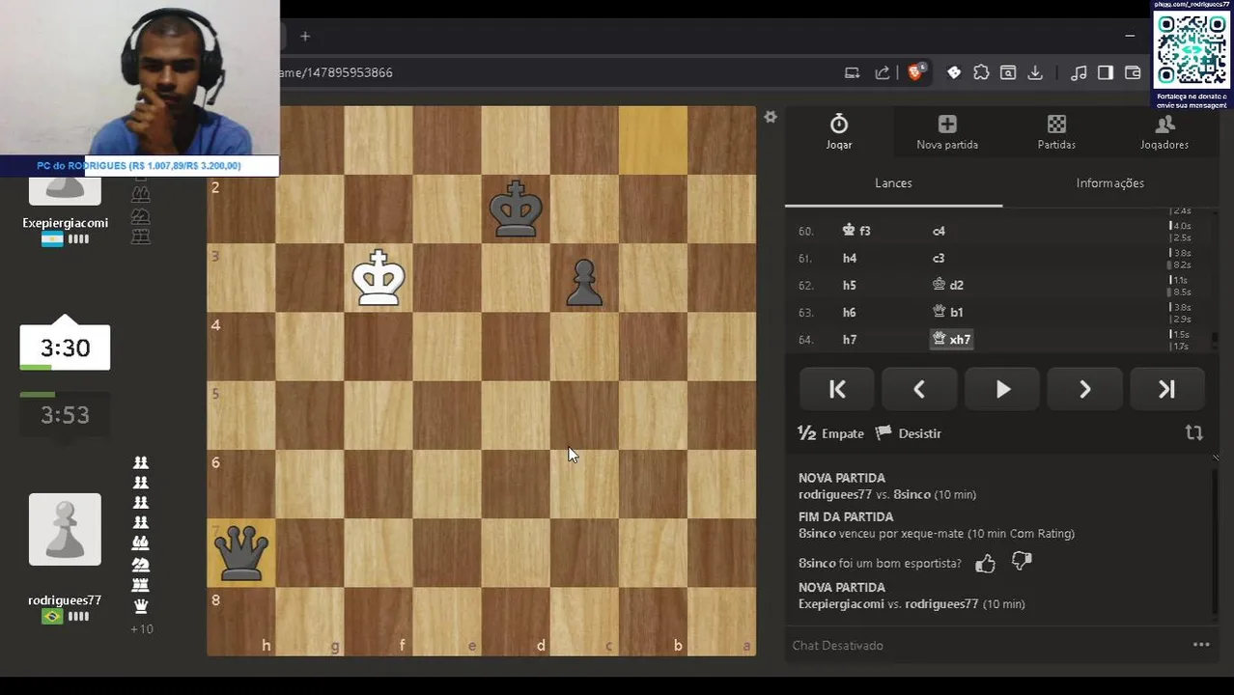
Task: Open the music playlist icon
Action: click(1079, 72)
